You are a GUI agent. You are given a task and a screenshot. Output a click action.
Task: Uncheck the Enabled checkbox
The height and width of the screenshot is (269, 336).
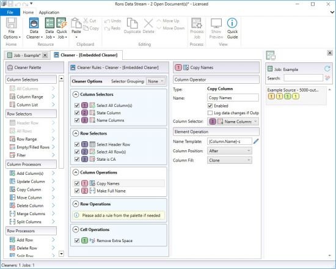point(210,106)
